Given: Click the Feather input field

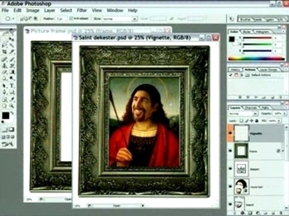Looking at the screenshot, I should pos(61,19).
